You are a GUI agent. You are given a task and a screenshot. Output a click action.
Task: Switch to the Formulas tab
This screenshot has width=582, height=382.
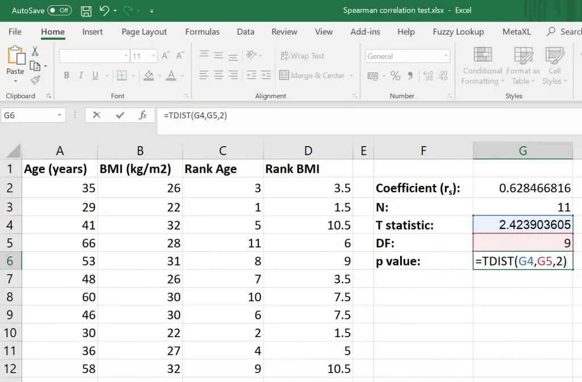(202, 32)
